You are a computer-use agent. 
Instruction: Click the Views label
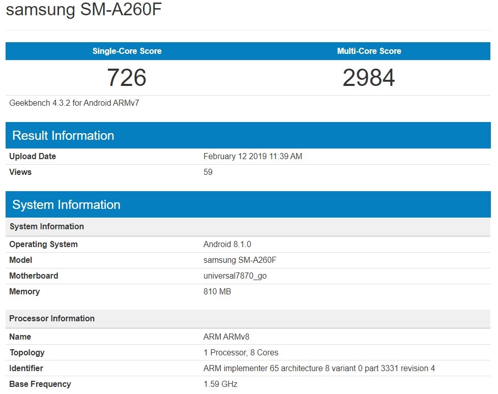pos(20,172)
